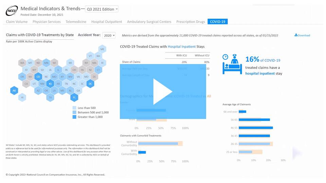Open the Prescription Drugs tab
The height and width of the screenshot is (183, 326).
point(191,22)
